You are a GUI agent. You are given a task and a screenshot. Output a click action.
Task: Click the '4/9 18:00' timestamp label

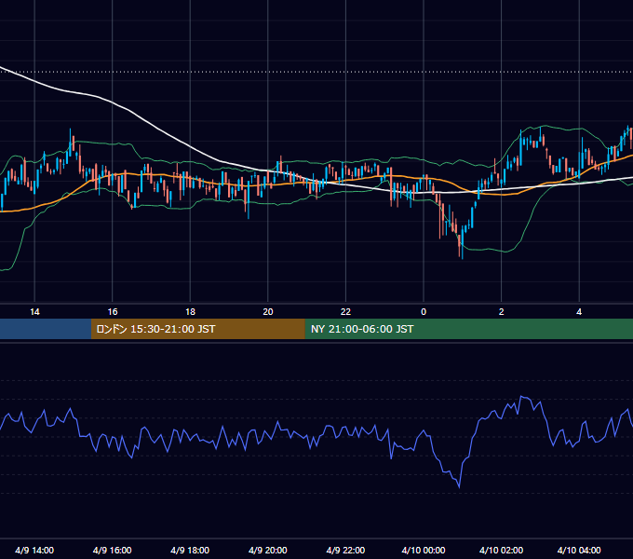[190, 550]
